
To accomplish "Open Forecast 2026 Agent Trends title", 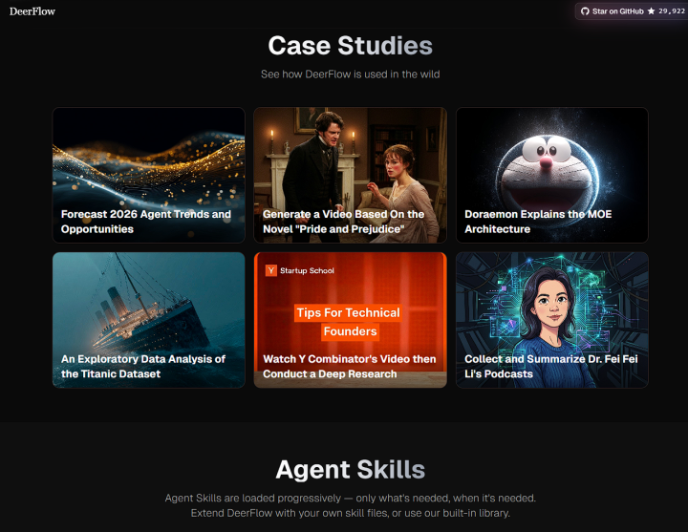I will click(146, 222).
